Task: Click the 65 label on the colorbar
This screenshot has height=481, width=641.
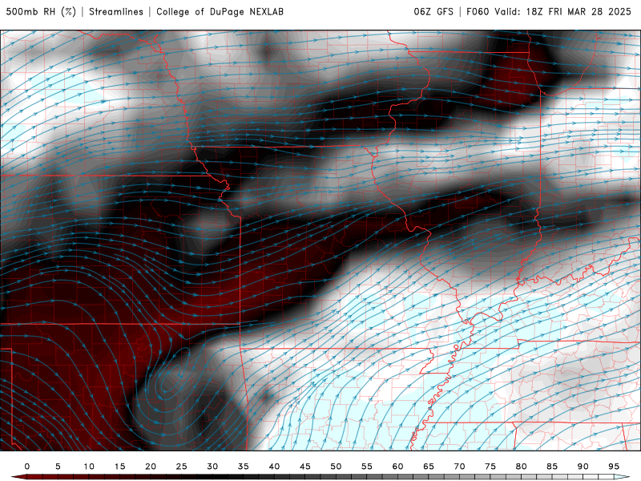Action: click(x=429, y=467)
